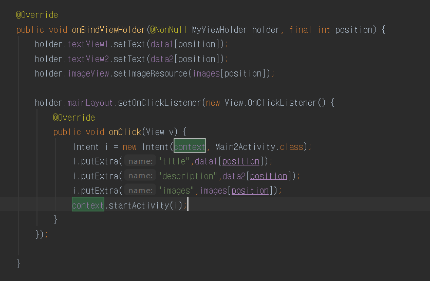Click the MyViewHolder parameter type

[219, 30]
